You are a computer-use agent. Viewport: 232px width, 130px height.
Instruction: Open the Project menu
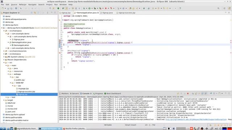coord(49,5)
